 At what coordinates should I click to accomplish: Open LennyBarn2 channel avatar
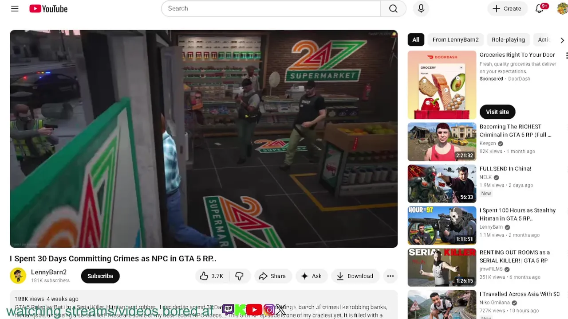point(18,276)
